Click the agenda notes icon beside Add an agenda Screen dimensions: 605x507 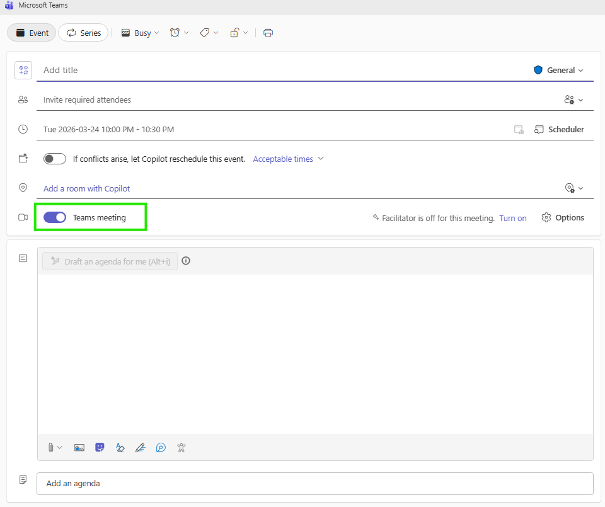[23, 479]
